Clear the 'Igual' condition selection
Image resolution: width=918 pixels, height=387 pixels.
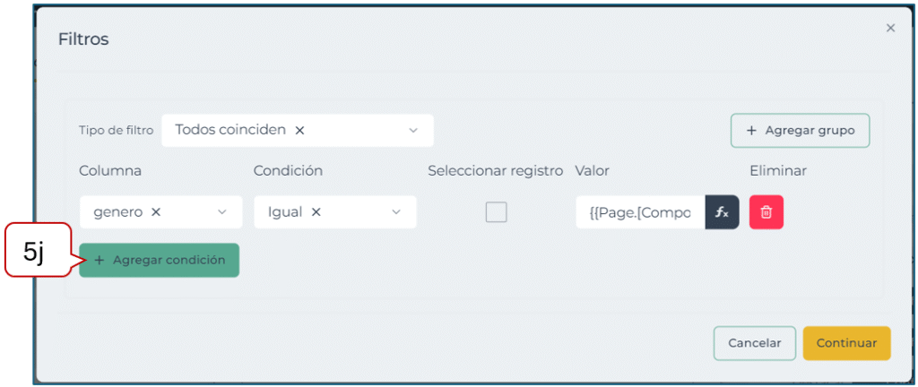coord(316,212)
